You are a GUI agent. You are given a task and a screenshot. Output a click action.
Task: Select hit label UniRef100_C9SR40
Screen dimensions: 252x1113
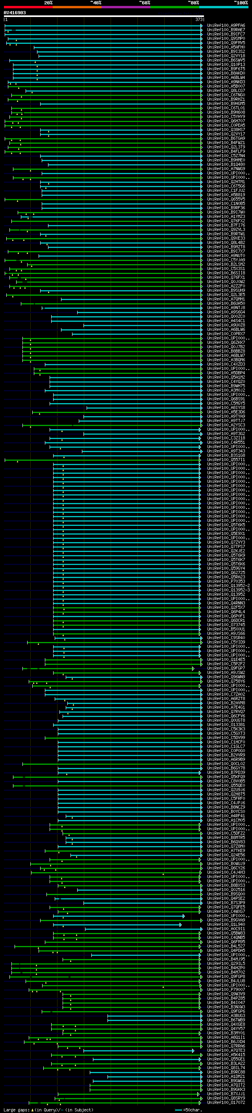tap(226, 638)
